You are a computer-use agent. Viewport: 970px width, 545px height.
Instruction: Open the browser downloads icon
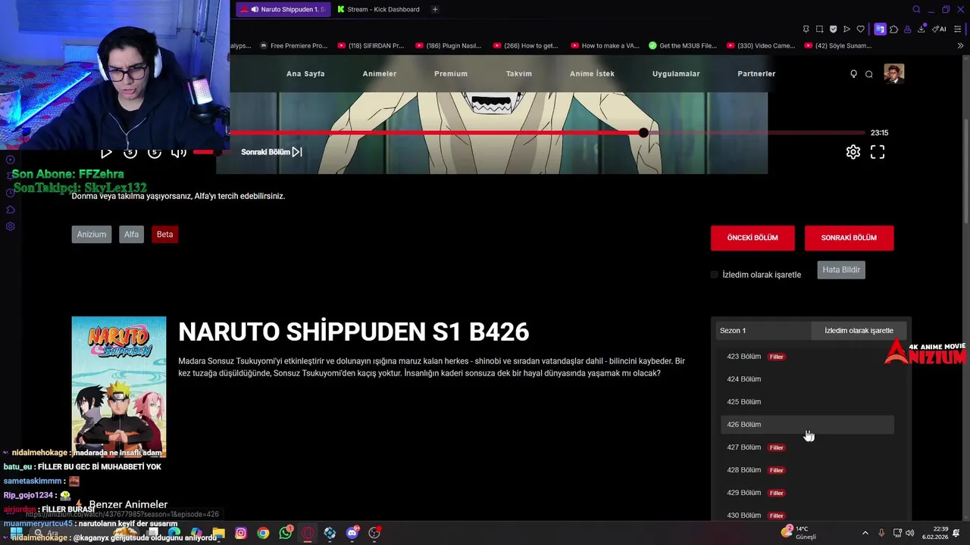921,30
